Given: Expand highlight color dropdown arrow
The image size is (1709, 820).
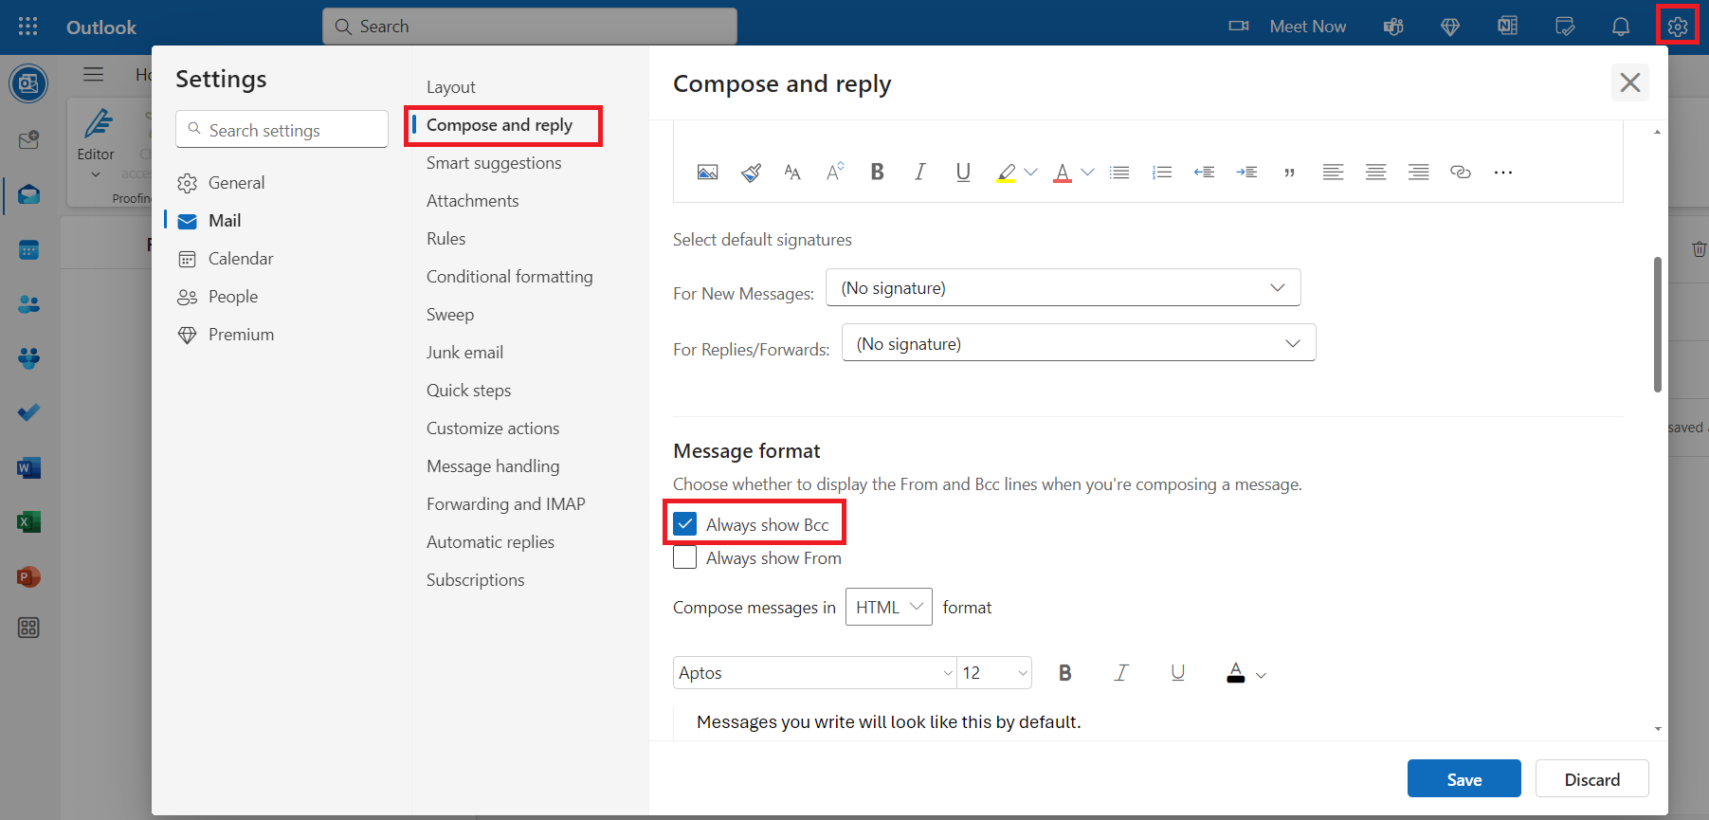Looking at the screenshot, I should pyautogui.click(x=1030, y=172).
